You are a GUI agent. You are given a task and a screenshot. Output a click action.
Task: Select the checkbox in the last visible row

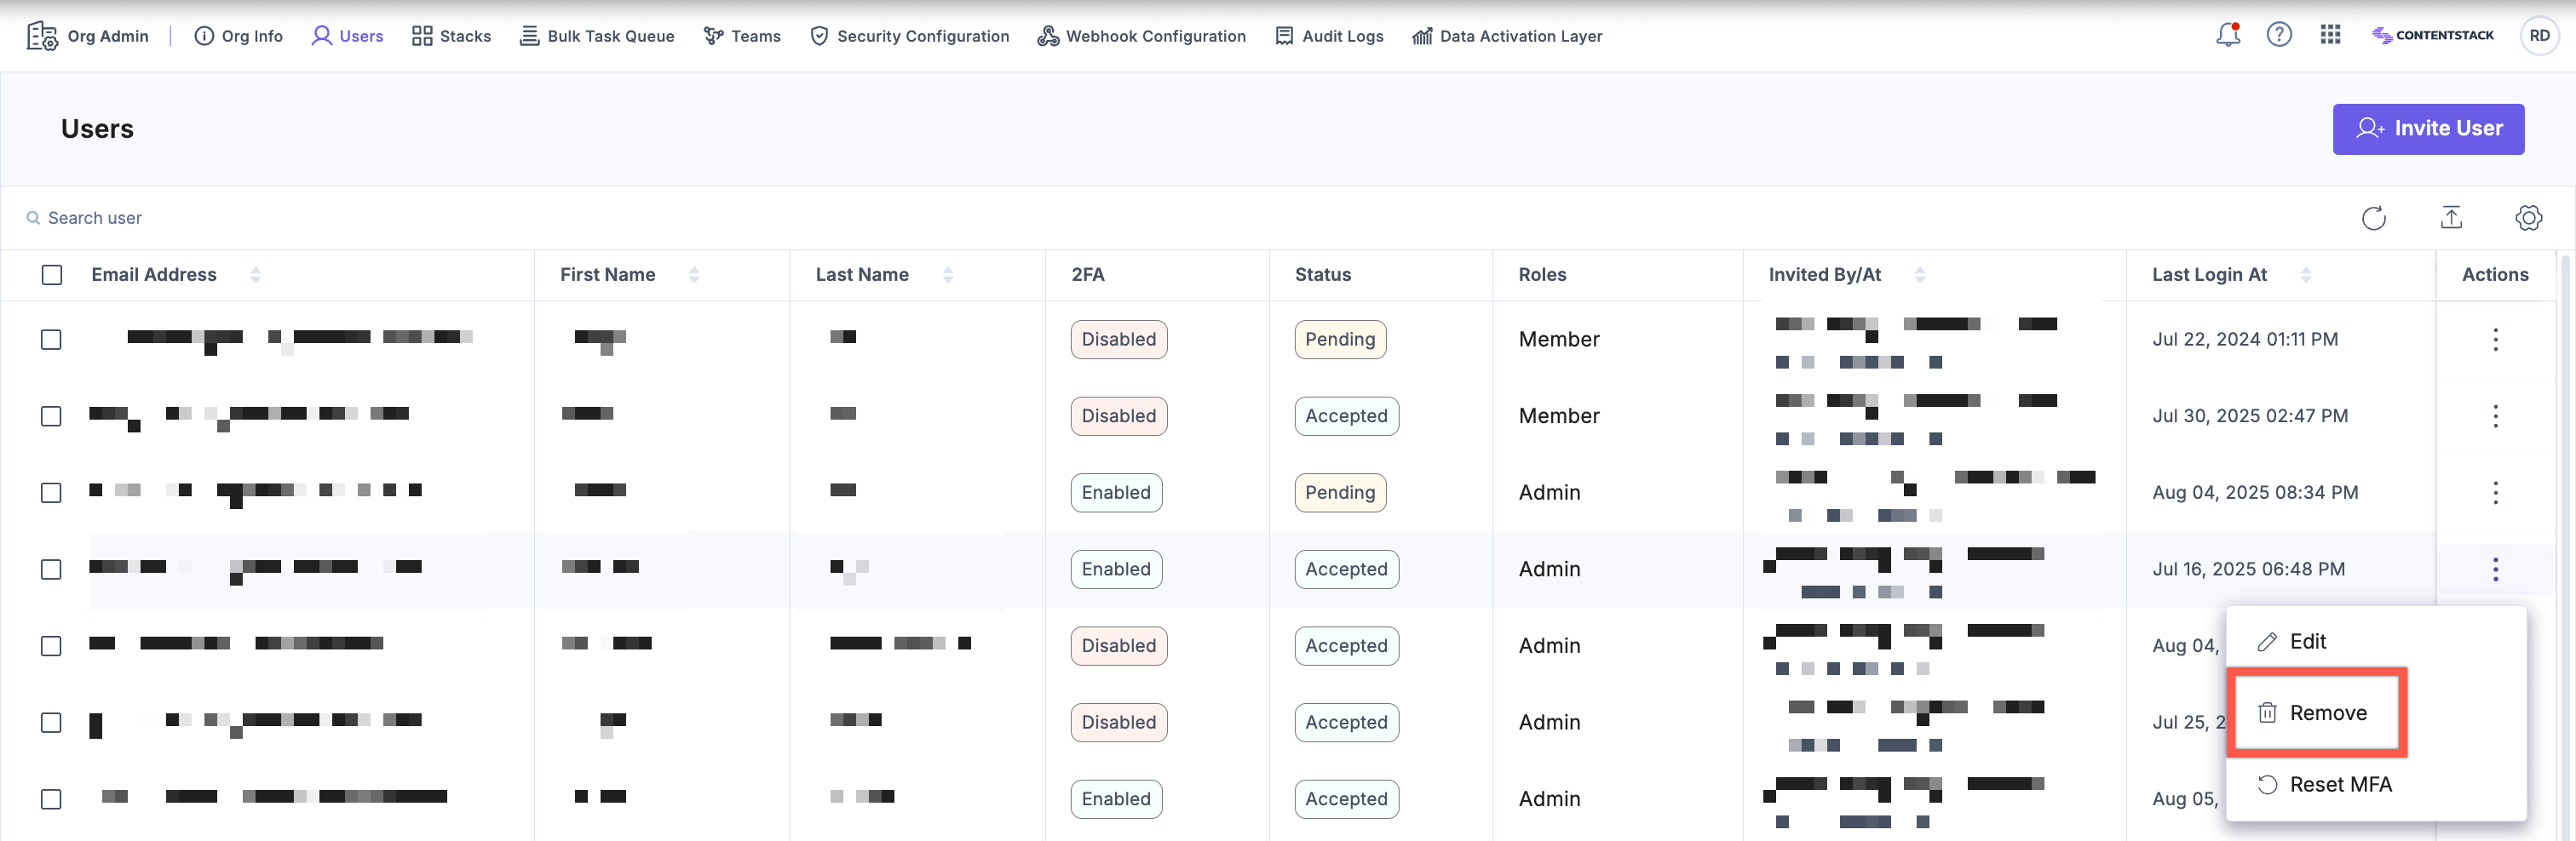coord(51,799)
